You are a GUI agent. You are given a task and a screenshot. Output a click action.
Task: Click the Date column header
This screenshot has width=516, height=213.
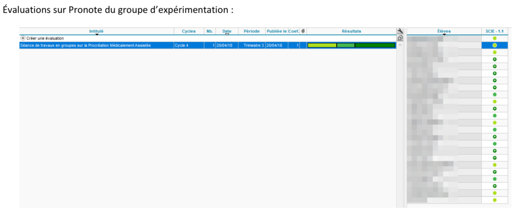(227, 31)
